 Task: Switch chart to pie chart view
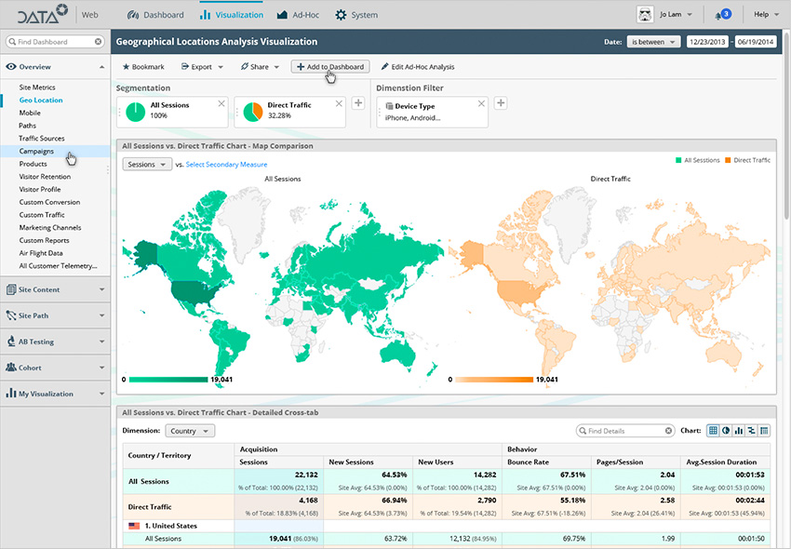point(726,431)
